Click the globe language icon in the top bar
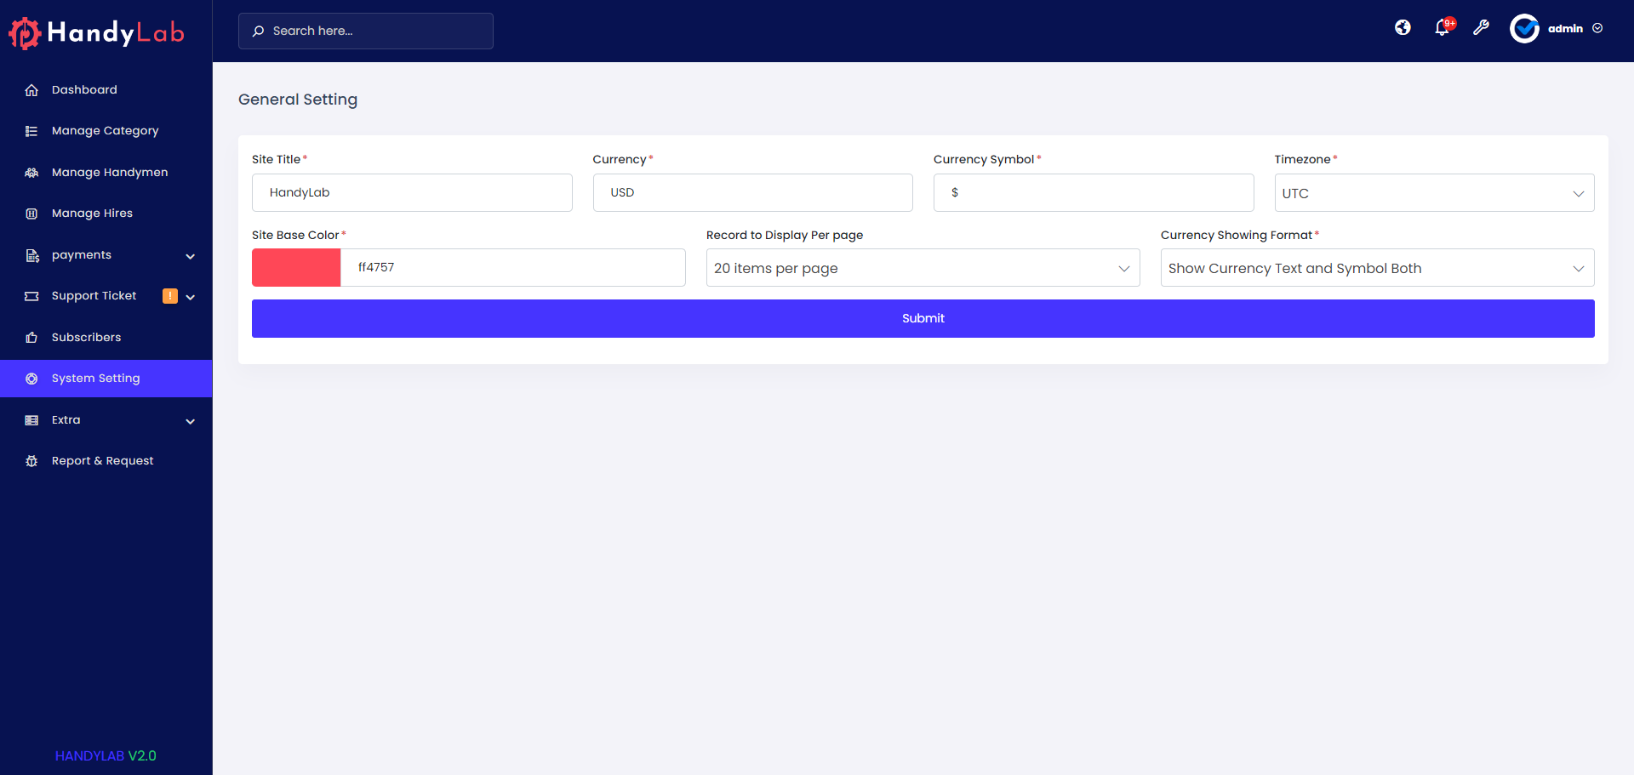The height and width of the screenshot is (775, 1634). click(1403, 27)
